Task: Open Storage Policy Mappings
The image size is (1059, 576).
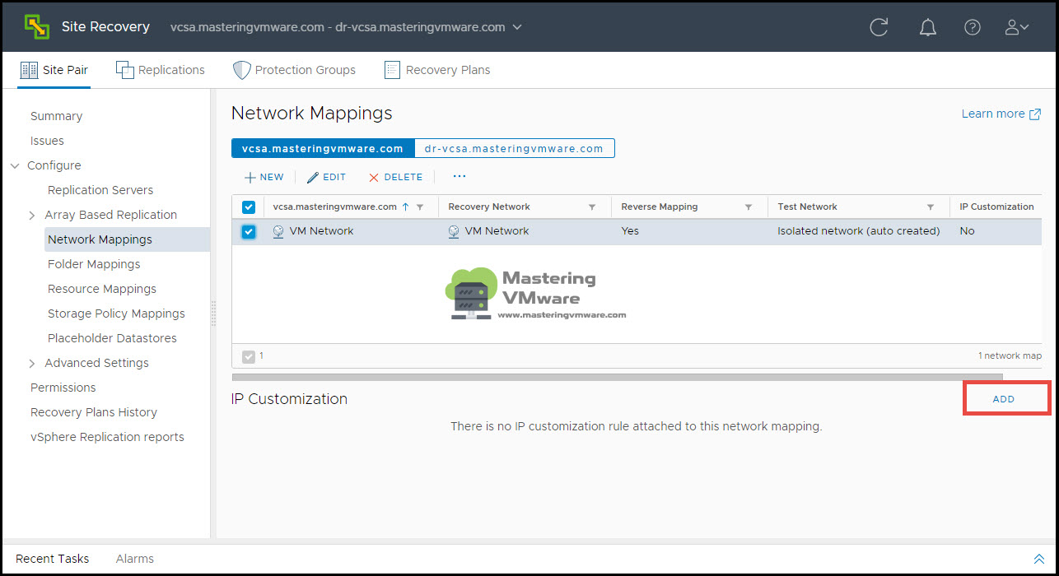Action: click(116, 314)
